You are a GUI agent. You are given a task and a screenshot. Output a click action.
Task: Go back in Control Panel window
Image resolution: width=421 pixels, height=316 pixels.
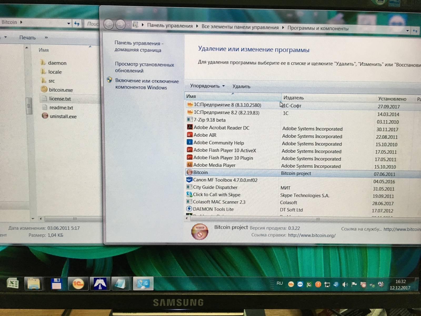[108, 25]
